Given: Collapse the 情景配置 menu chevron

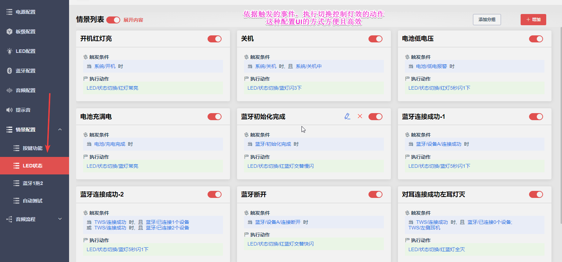Looking at the screenshot, I should (60, 130).
